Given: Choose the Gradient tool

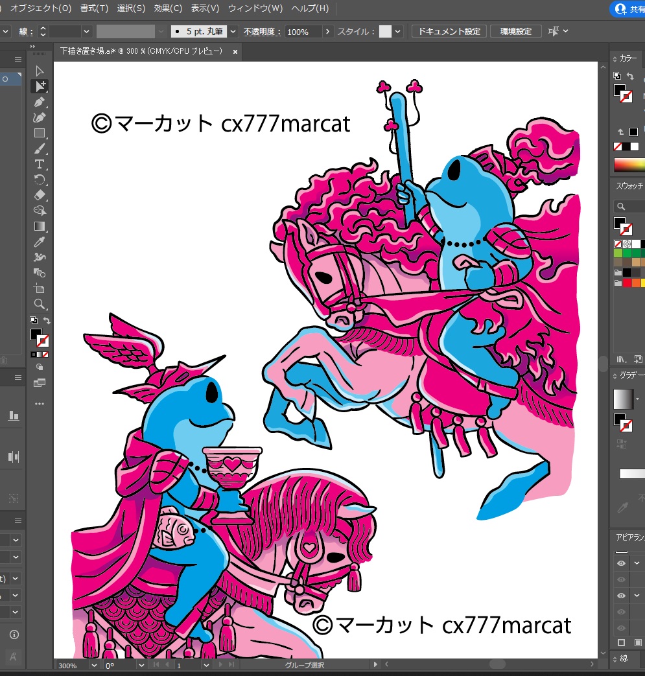Looking at the screenshot, I should point(40,226).
